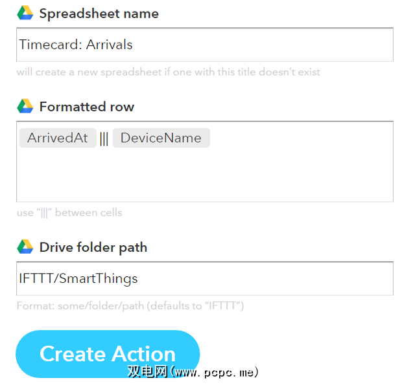Click the Google Drive icon beside Formatted row

click(x=25, y=106)
